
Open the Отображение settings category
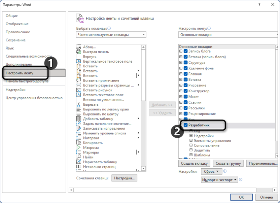[x=34, y=24]
